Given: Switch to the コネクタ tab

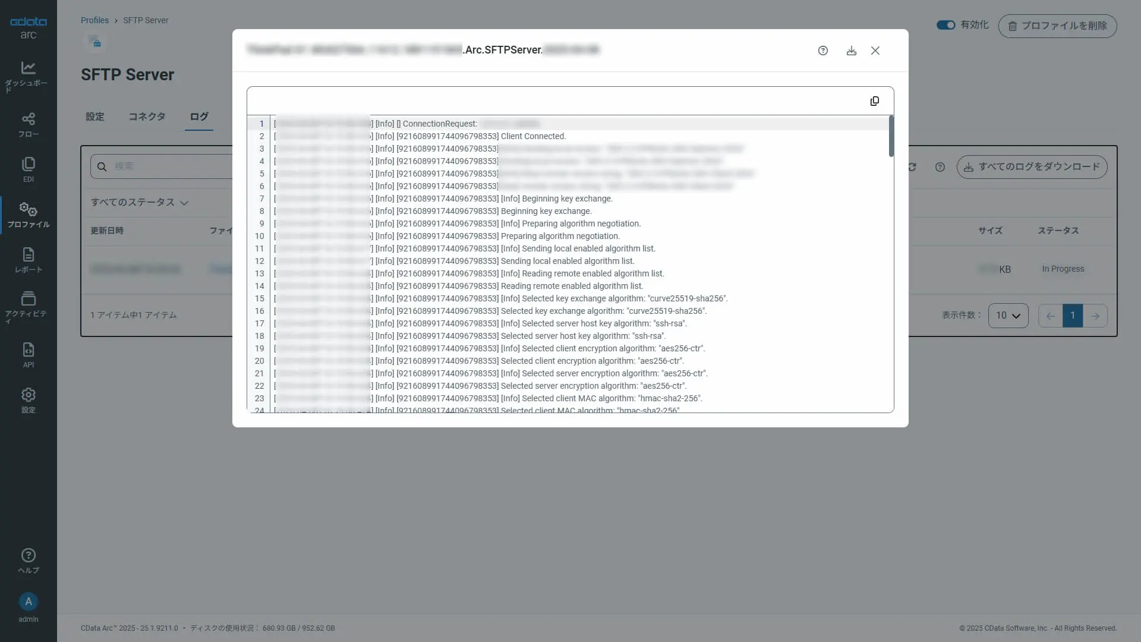Looking at the screenshot, I should (x=147, y=117).
